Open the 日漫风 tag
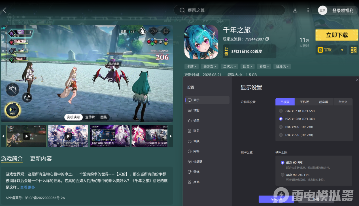The width and height of the screenshot is (359, 206). point(282,66)
